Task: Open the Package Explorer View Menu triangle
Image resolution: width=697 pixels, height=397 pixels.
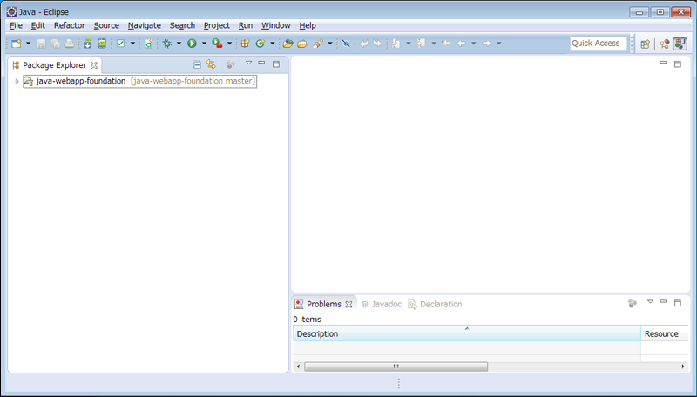Action: coord(248,64)
